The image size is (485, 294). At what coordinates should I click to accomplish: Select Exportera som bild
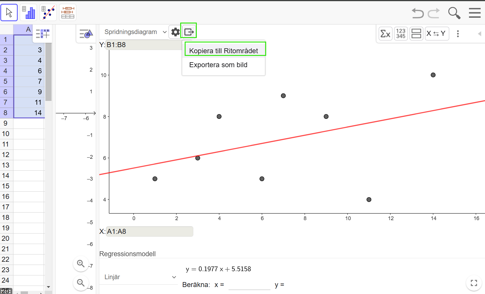(x=218, y=65)
